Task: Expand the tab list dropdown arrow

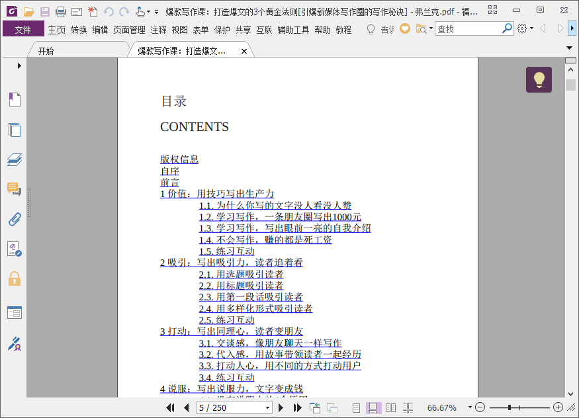Action: pos(569,48)
